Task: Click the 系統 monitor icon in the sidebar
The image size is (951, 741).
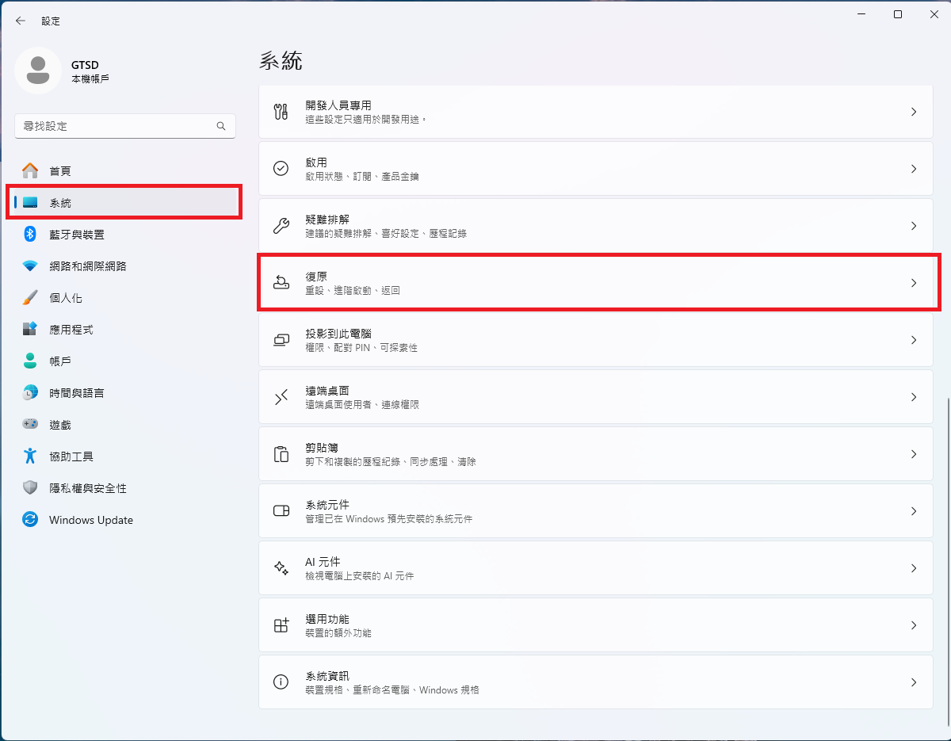Action: coord(30,203)
